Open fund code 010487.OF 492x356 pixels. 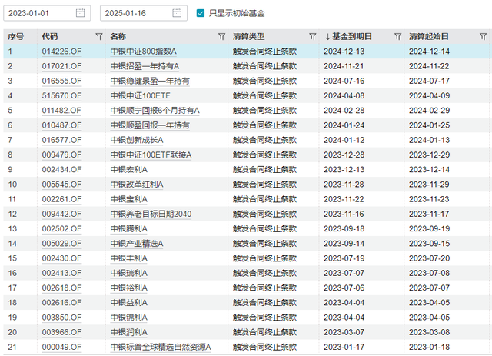click(x=61, y=125)
